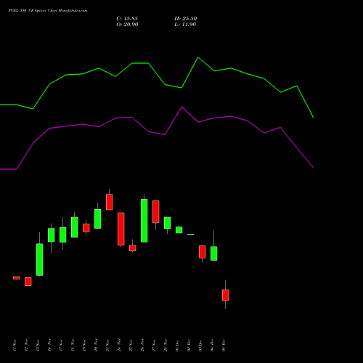Click the chart title text at top left

pos(48,10)
